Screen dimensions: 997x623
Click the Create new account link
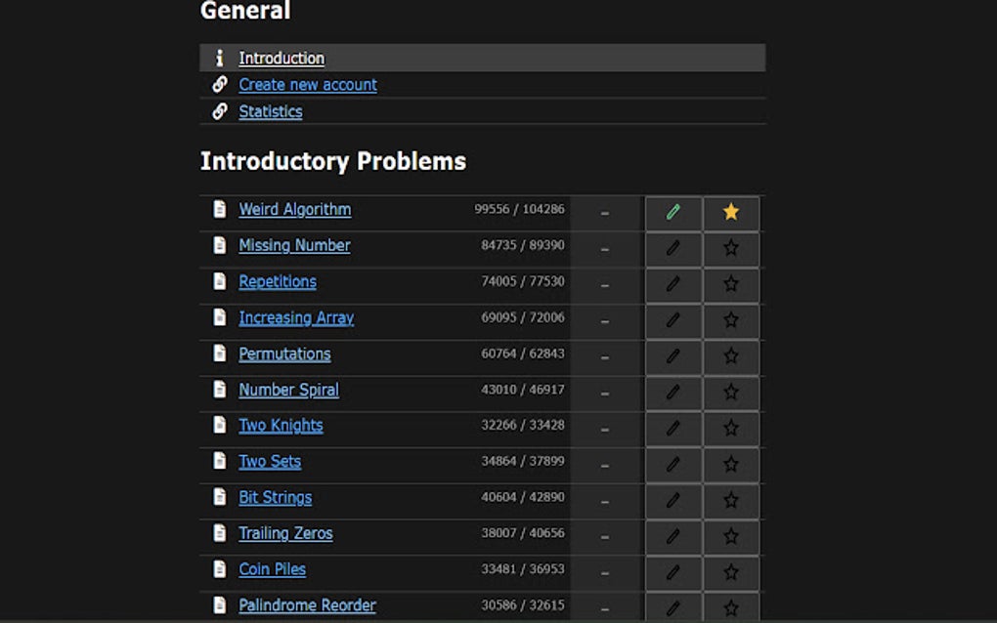(x=308, y=85)
